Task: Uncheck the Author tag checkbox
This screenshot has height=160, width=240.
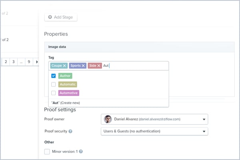Action: click(53, 76)
